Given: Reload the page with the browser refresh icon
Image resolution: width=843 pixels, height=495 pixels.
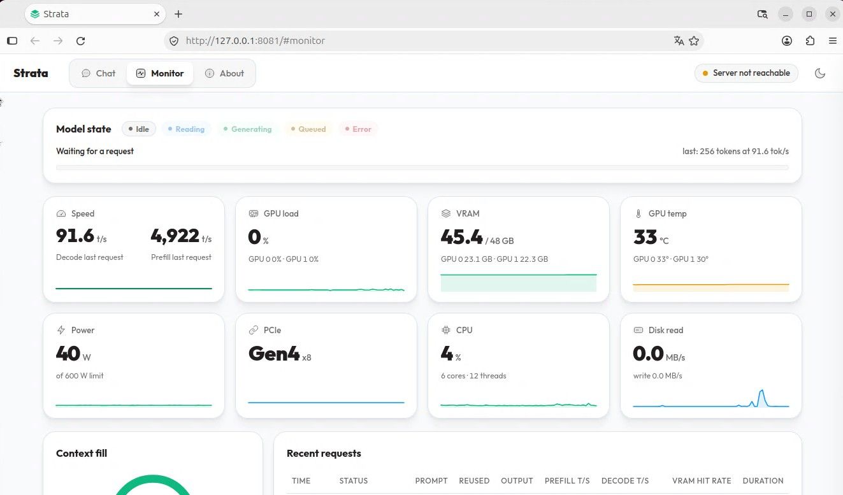Looking at the screenshot, I should click(81, 41).
